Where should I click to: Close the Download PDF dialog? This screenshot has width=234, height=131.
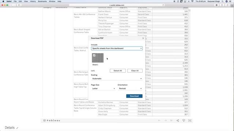[143, 38]
